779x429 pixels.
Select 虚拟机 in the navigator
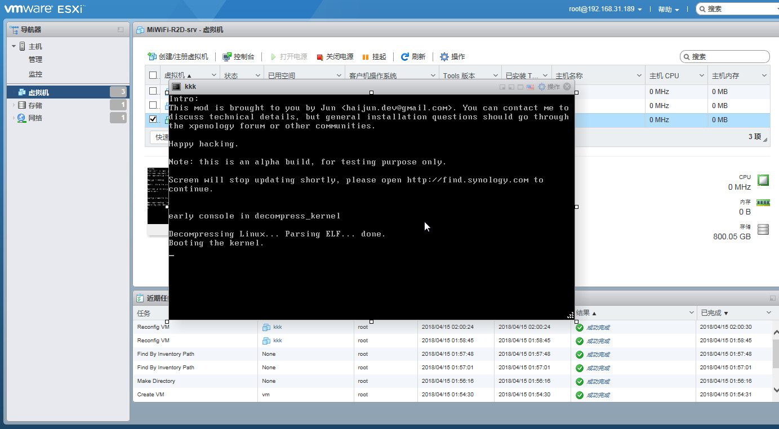click(x=38, y=92)
